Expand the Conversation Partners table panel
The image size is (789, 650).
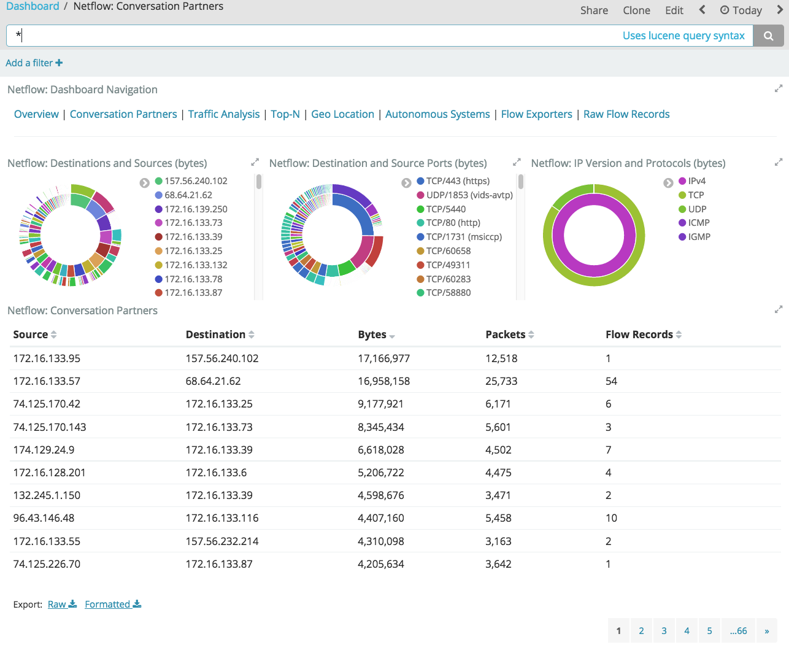click(x=779, y=309)
